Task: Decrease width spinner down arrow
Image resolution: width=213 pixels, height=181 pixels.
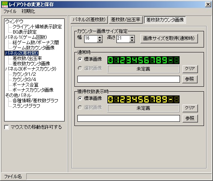Action: pyautogui.click(x=100, y=40)
